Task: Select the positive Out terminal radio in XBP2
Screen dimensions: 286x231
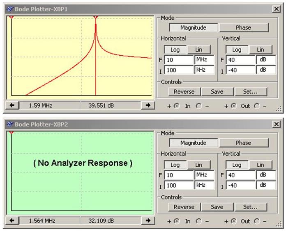Action: (x=233, y=221)
